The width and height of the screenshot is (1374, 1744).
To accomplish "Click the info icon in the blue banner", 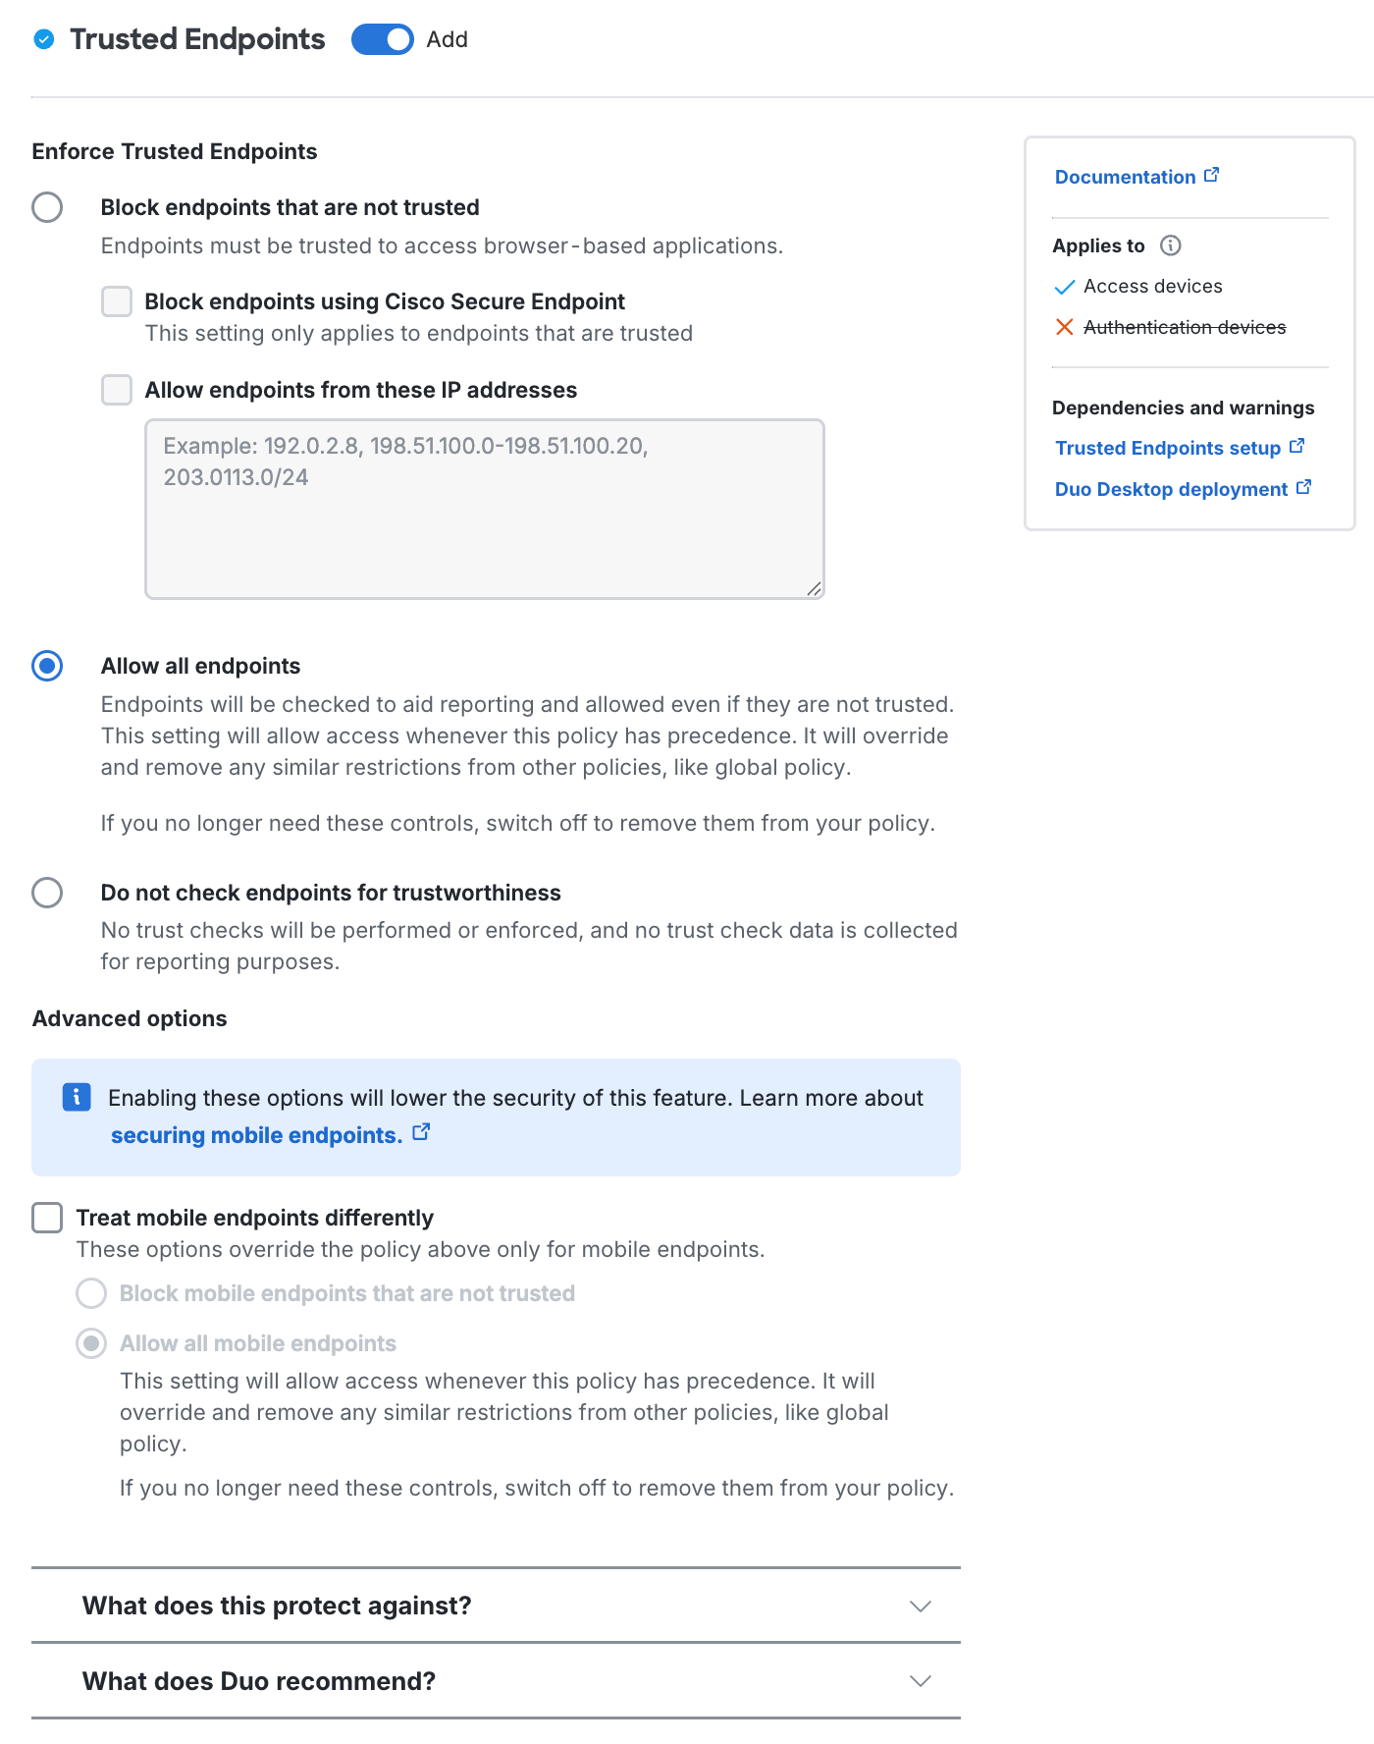I will [76, 1098].
